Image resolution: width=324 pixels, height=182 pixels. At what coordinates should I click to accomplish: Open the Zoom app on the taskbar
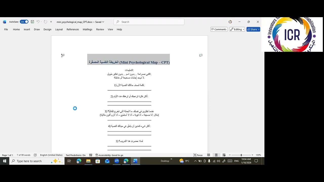[x=117, y=161]
